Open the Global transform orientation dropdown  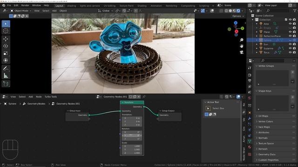[106, 11]
